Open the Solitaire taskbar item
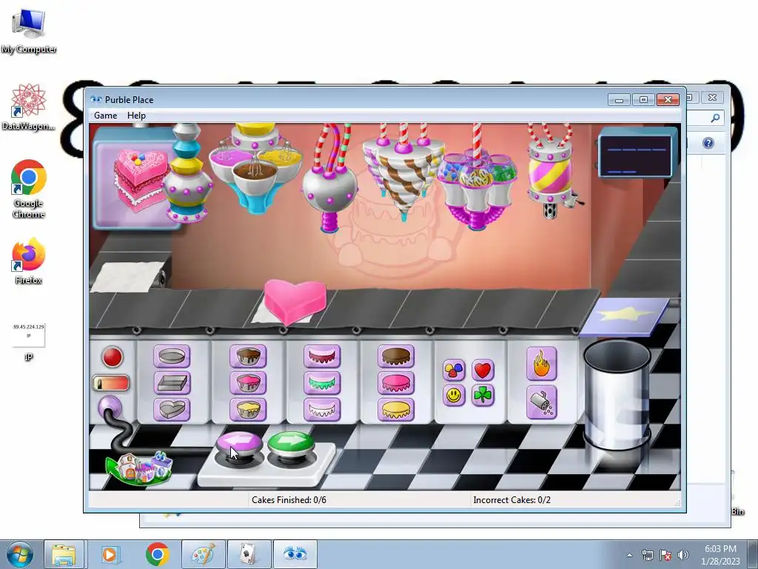 (249, 554)
